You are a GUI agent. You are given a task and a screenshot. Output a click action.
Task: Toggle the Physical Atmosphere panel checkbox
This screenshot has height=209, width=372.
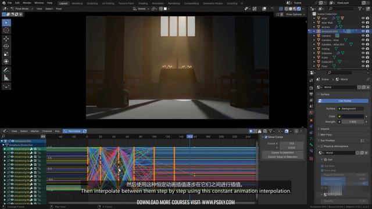pyautogui.click(x=321, y=146)
